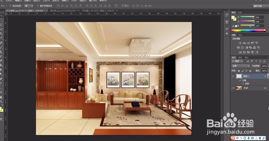Open the Move tool preset picker arrow

point(6,6)
